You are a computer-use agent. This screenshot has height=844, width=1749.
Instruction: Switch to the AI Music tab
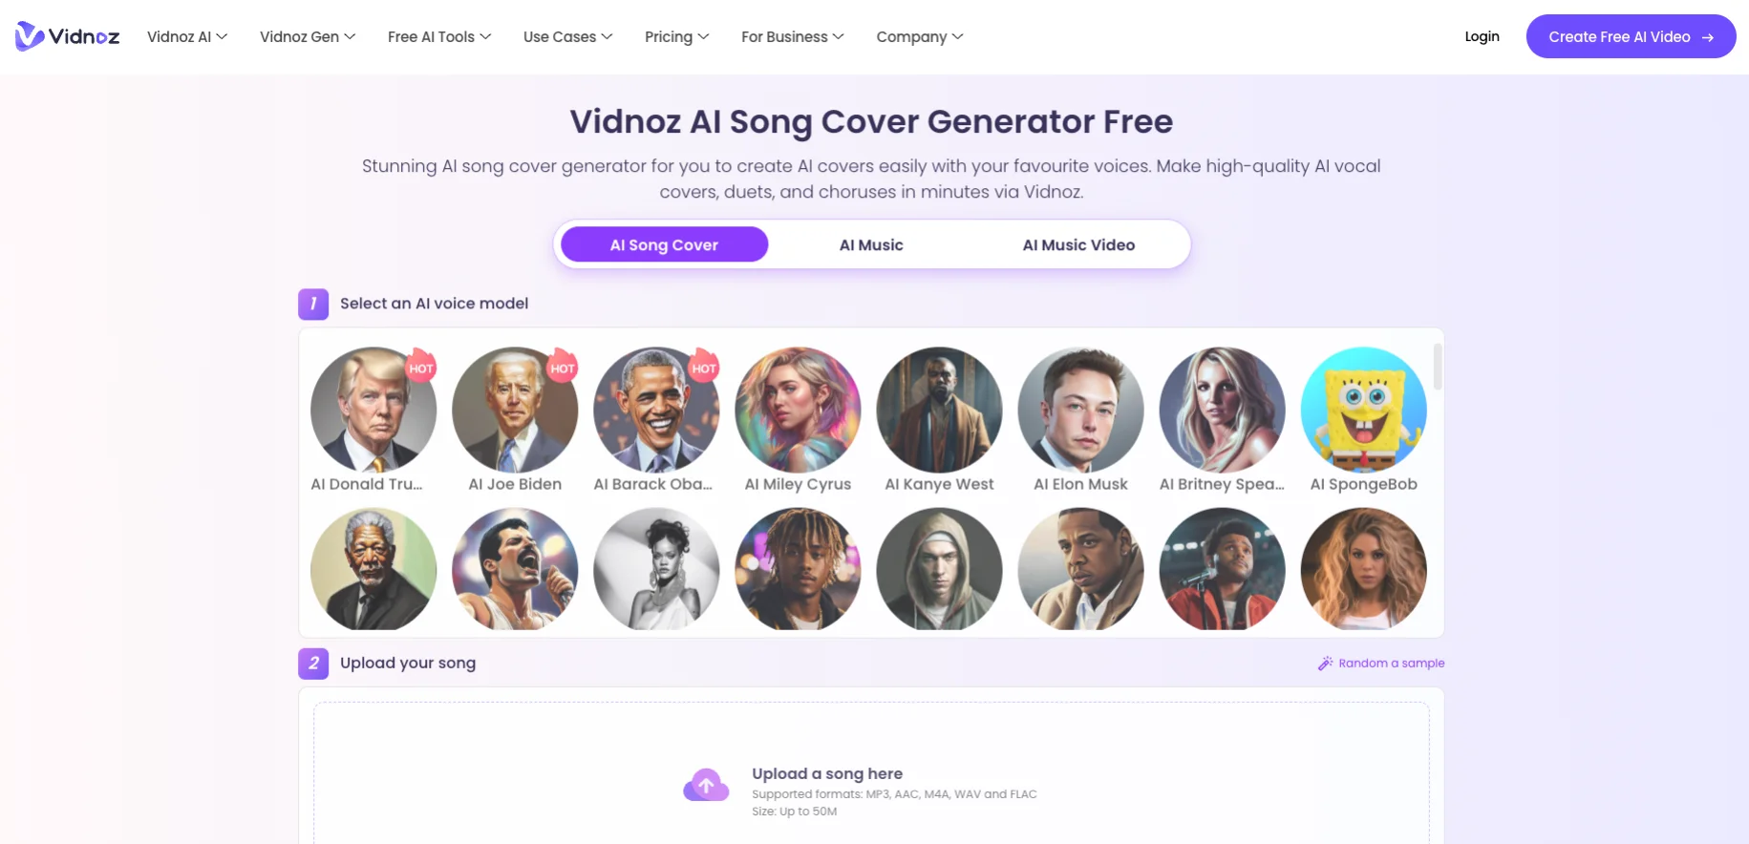(x=871, y=244)
